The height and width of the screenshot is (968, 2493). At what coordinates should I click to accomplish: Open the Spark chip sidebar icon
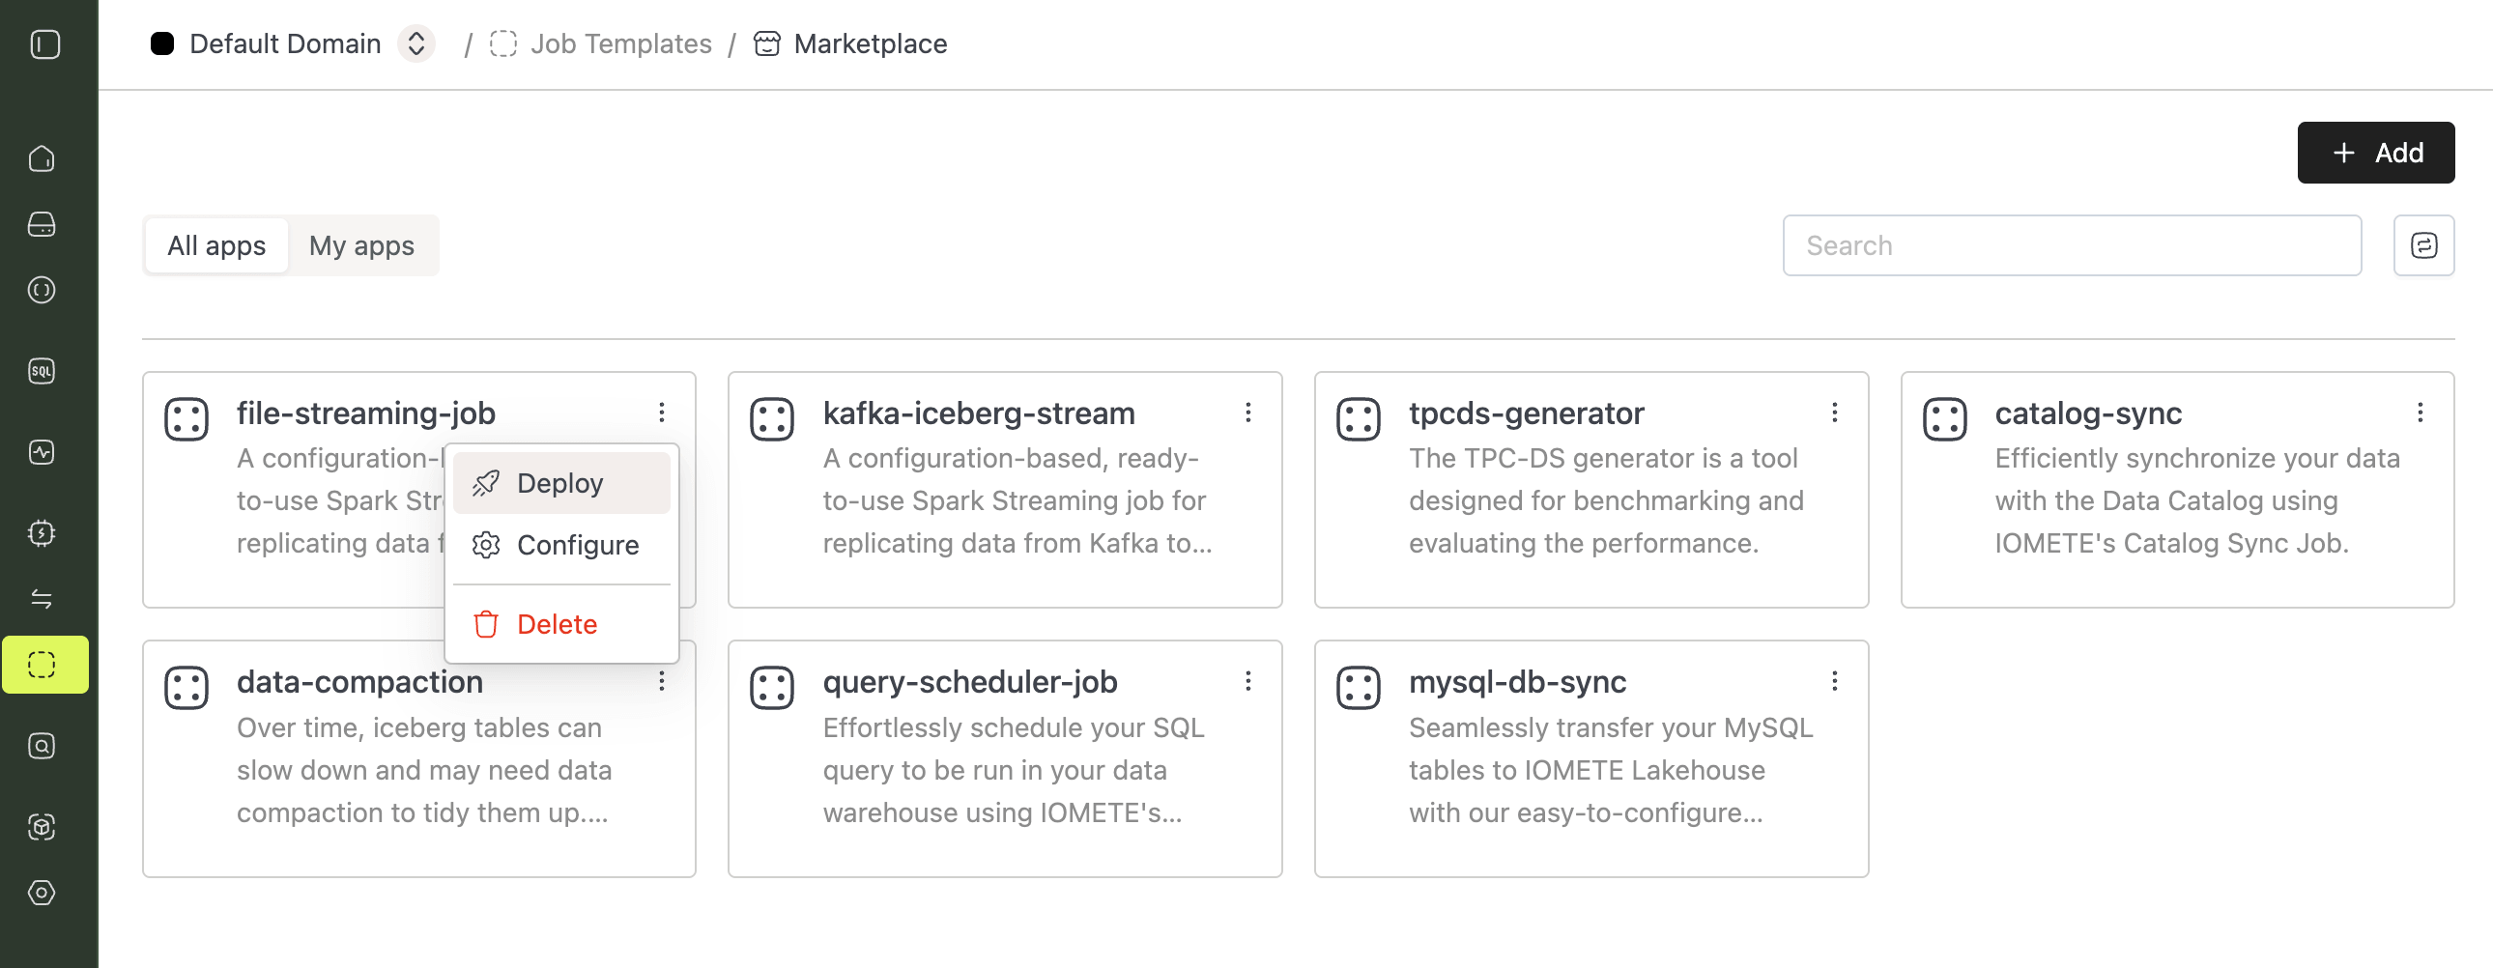pos(42,532)
